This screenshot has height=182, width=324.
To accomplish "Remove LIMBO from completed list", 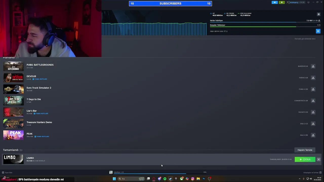I will pos(319,160).
